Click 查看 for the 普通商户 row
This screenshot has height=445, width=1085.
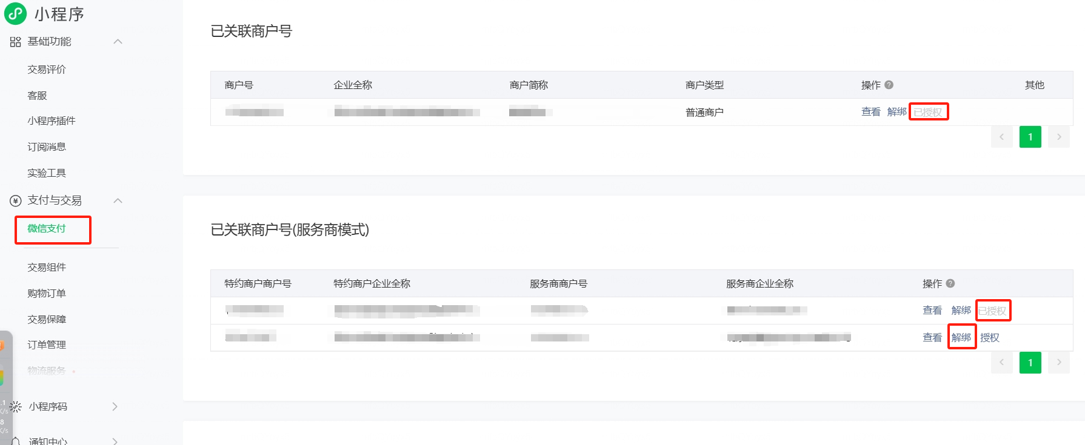[x=870, y=112]
